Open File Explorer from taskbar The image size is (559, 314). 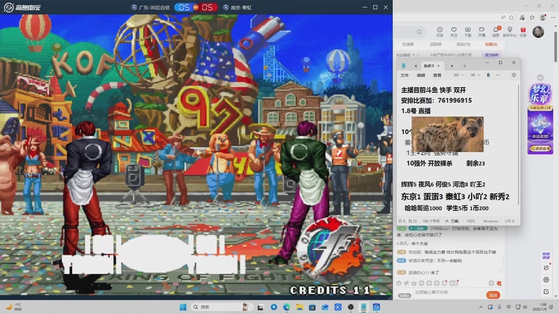tap(299, 307)
